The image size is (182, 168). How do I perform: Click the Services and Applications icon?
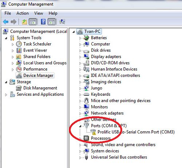click(x=12, y=94)
